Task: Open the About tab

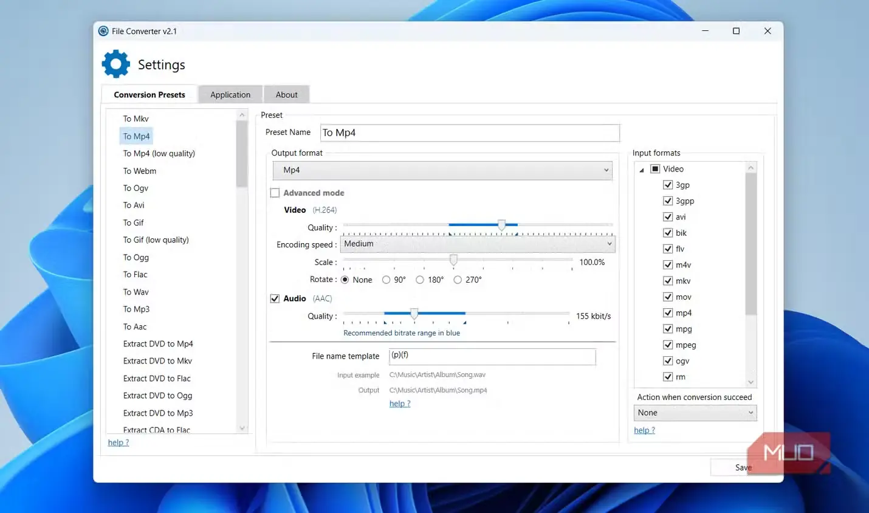Action: point(287,95)
